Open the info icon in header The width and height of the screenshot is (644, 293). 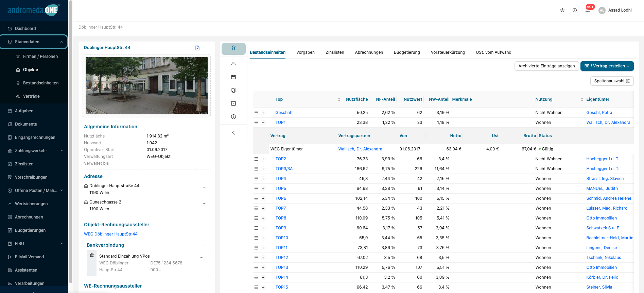[575, 10]
